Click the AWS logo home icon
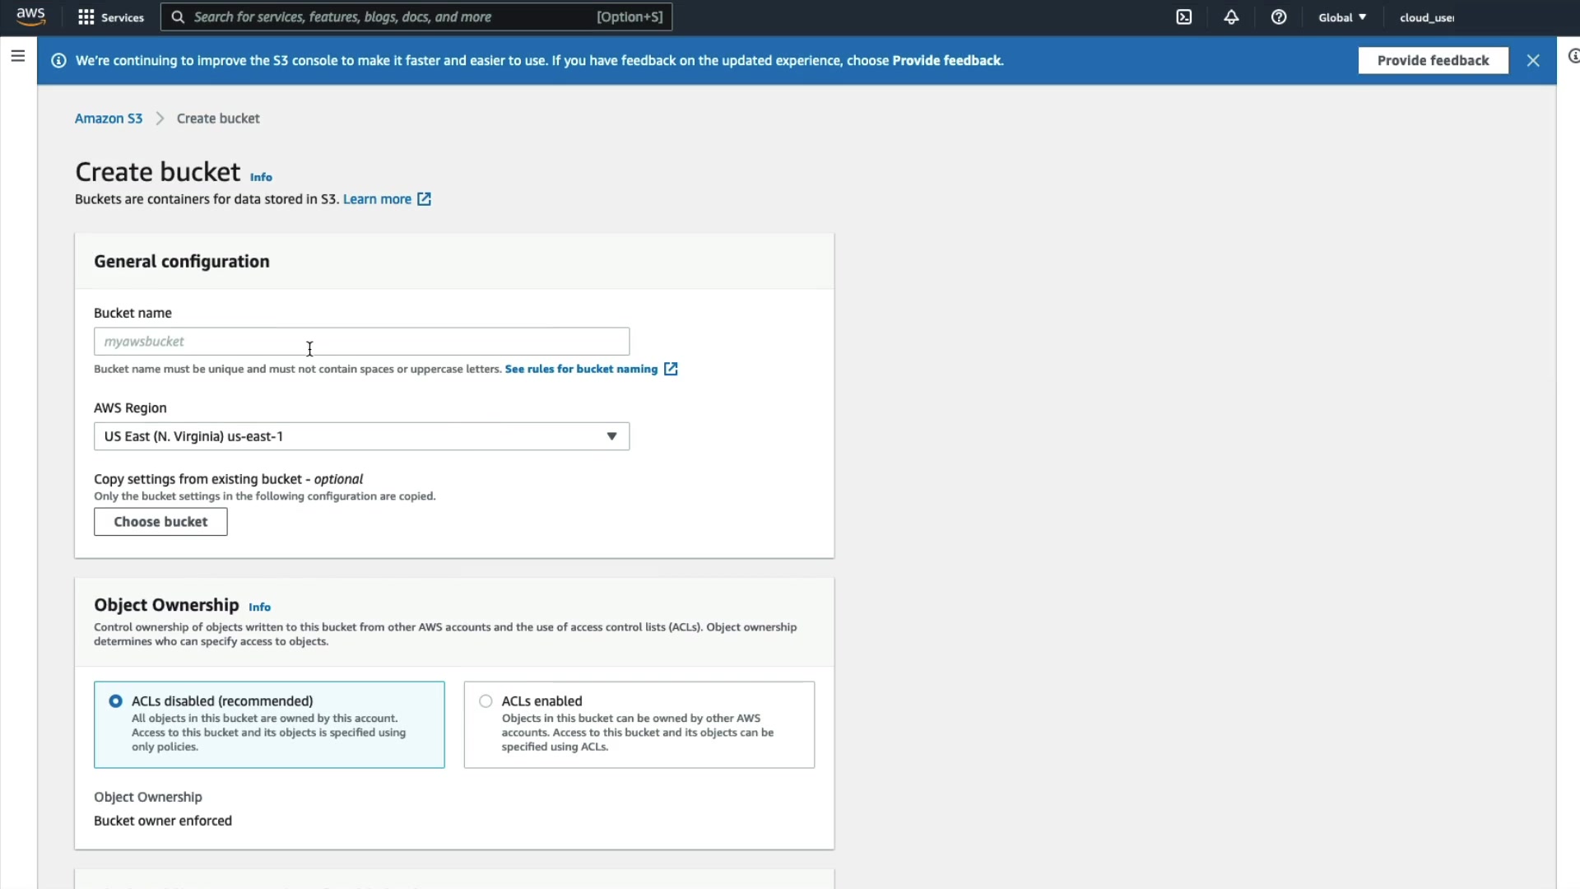 pos(30,16)
